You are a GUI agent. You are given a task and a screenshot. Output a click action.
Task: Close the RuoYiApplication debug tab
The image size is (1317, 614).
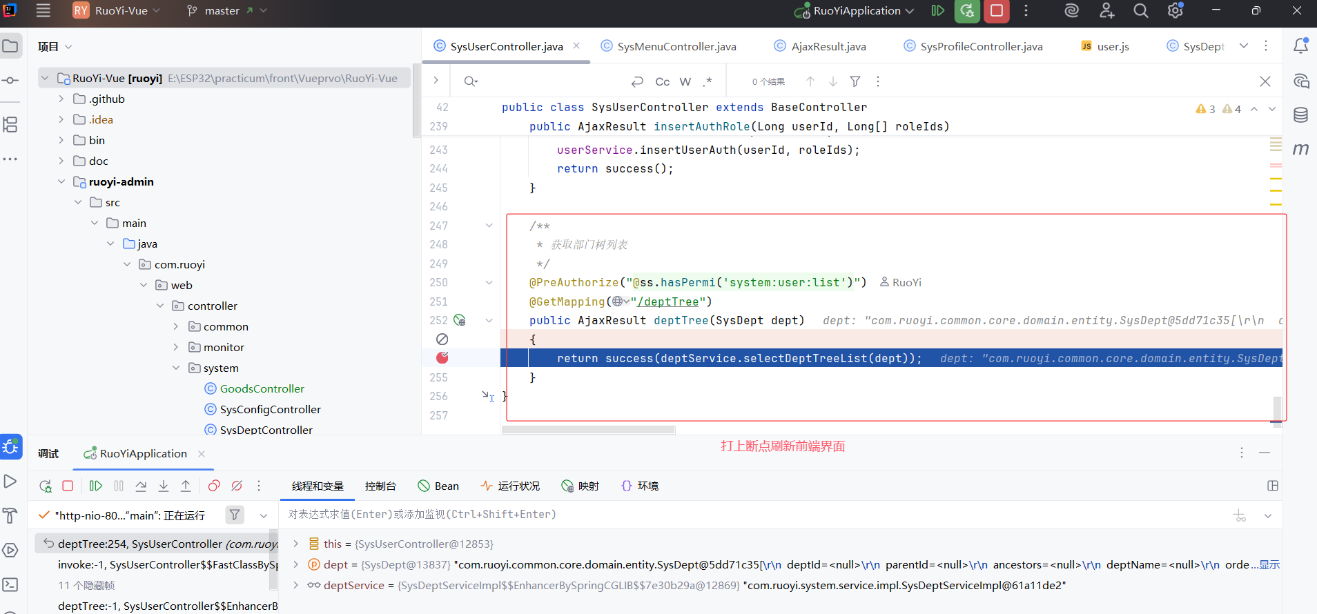tap(202, 453)
